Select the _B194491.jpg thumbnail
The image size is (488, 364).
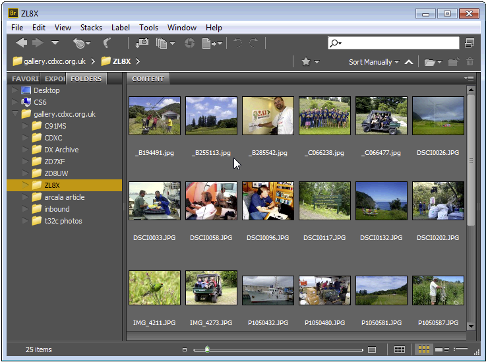coord(155,115)
